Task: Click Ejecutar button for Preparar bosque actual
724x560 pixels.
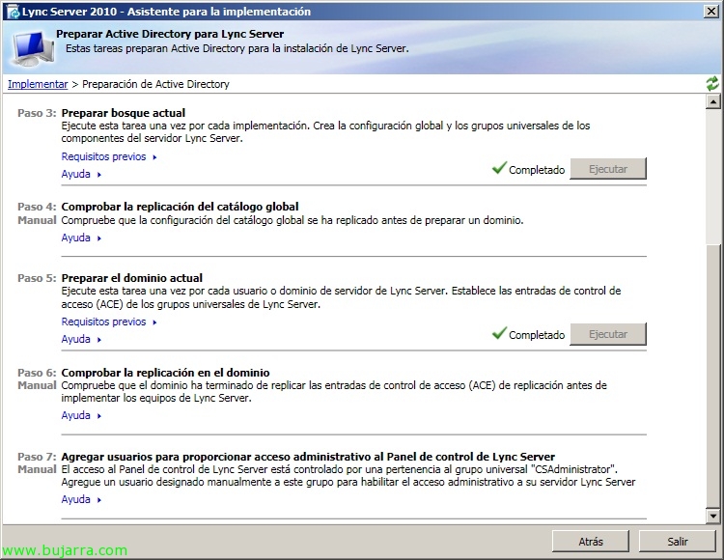Action: pos(608,169)
